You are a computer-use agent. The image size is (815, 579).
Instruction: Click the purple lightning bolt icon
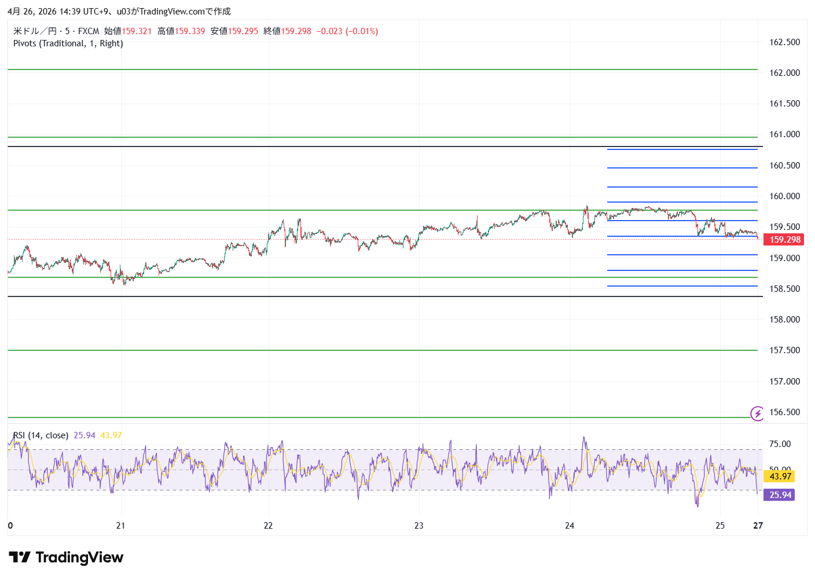(757, 413)
